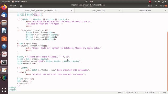Open the volume icon in top bar
The image size is (168, 94).
click(x=159, y=2)
